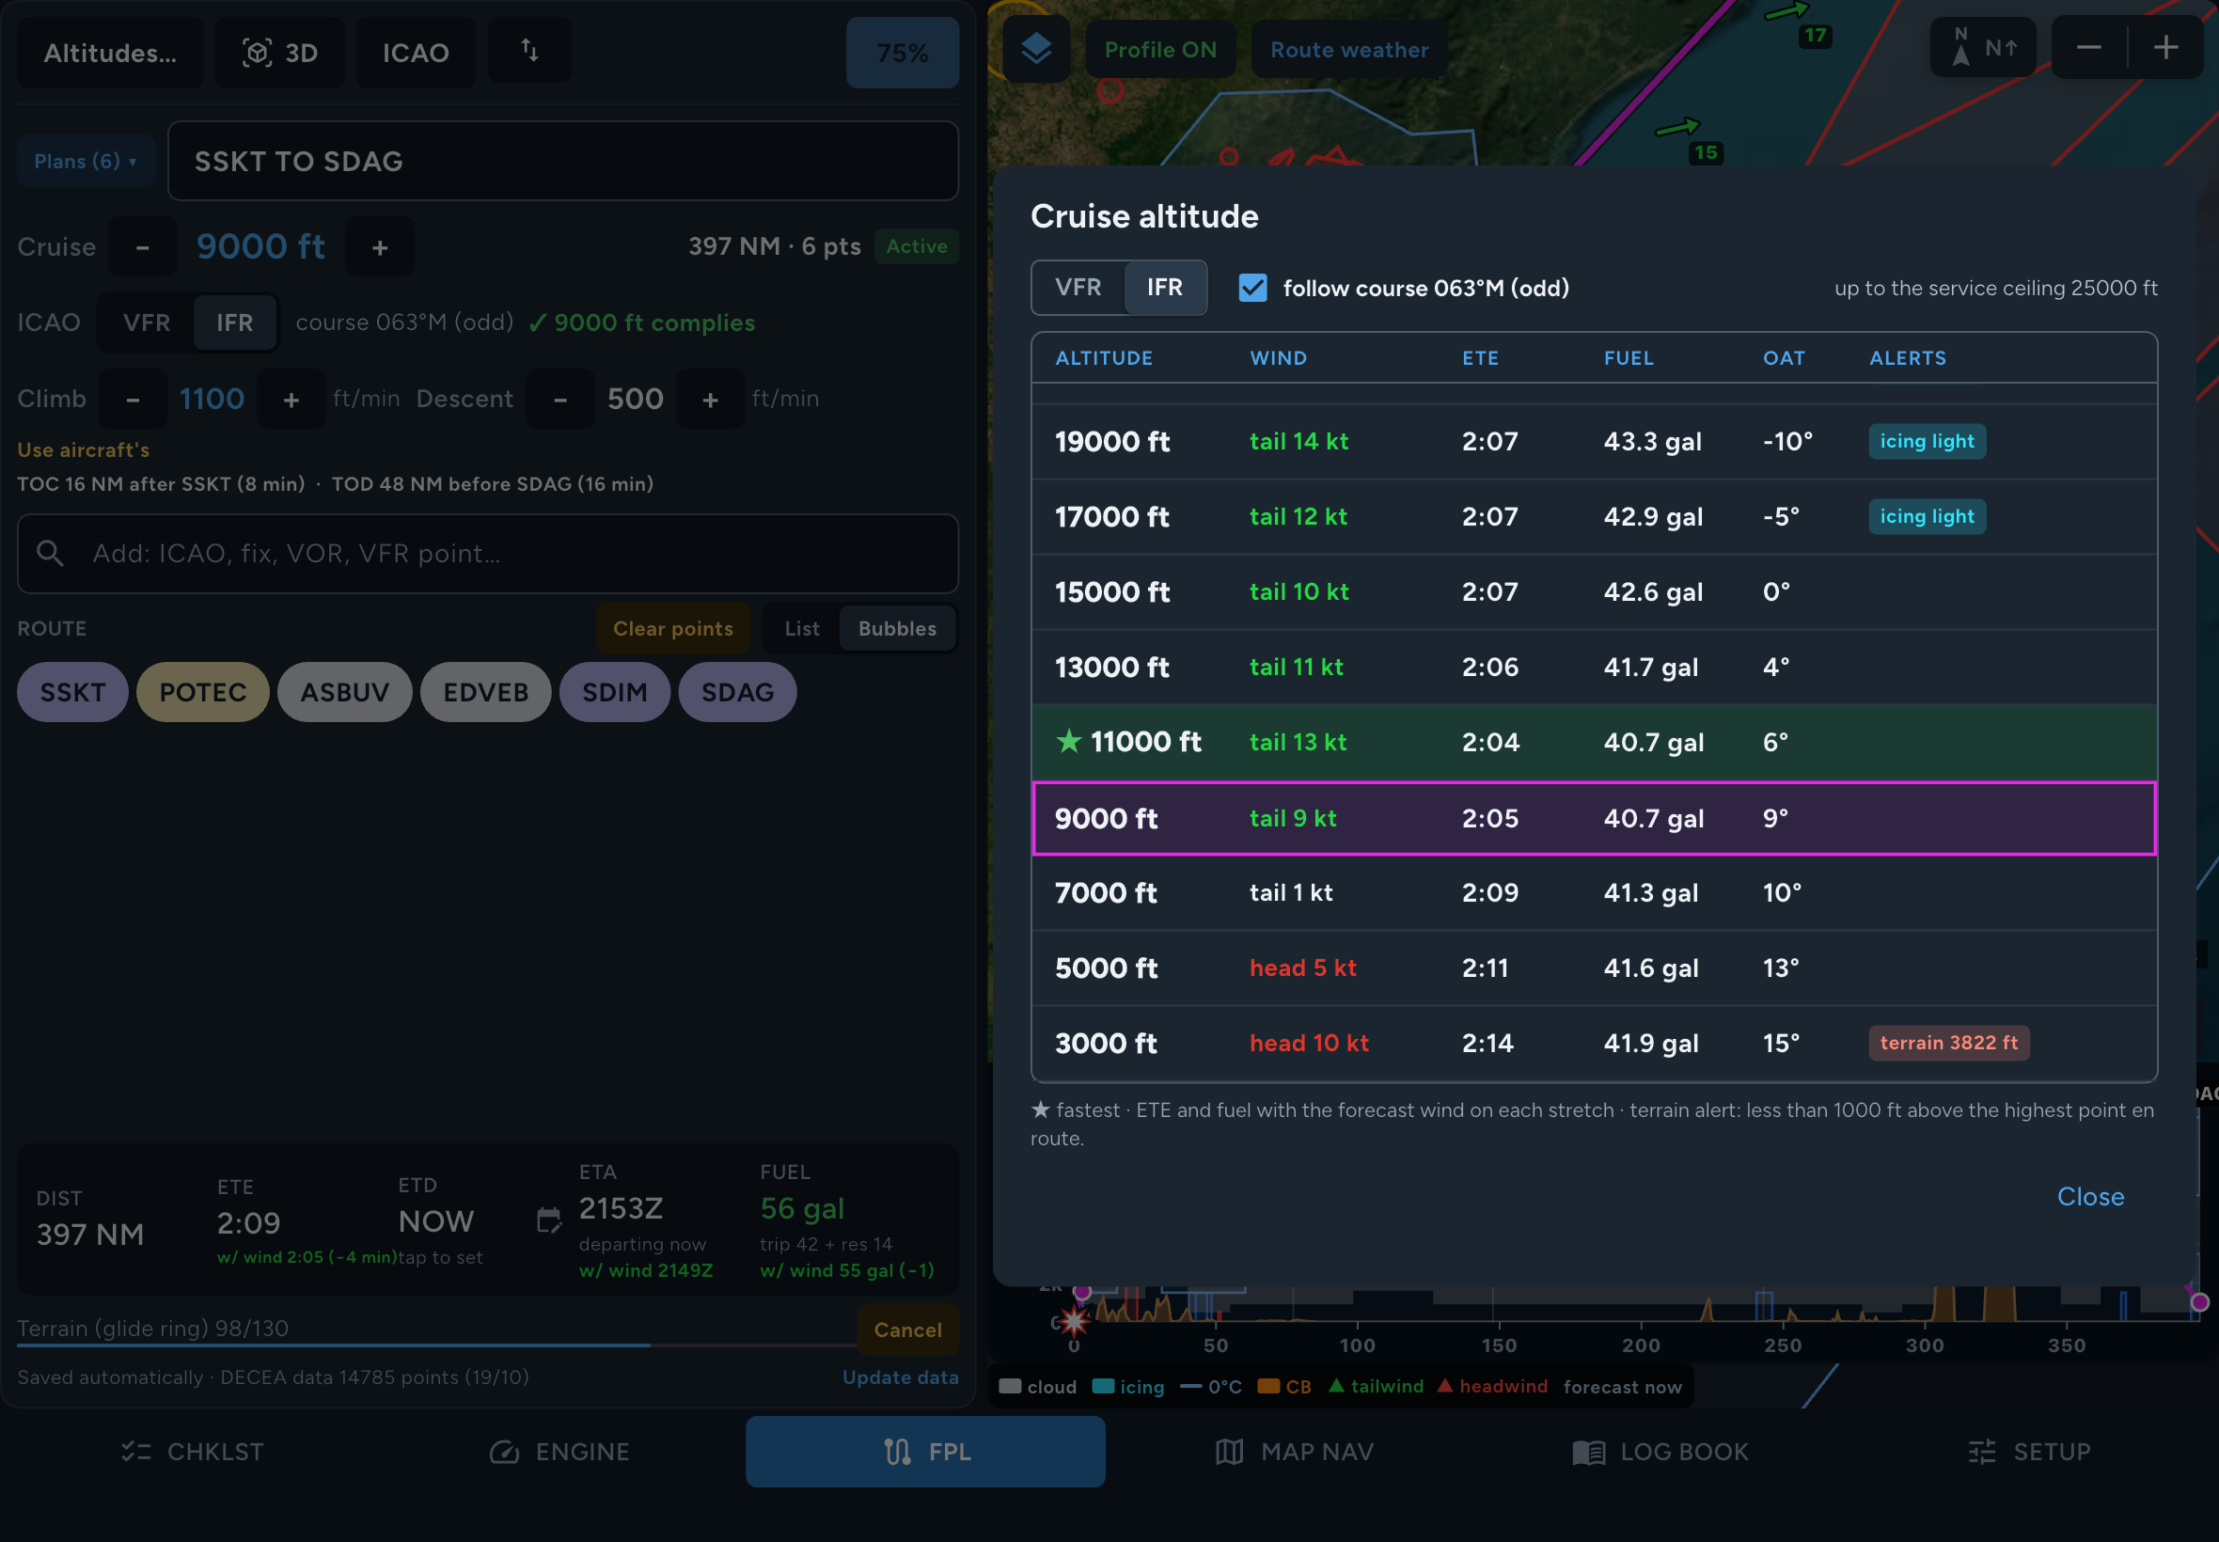Click the 75% power button
This screenshot has width=2219, height=1542.
click(x=903, y=52)
